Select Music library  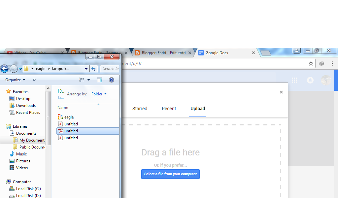21,154
